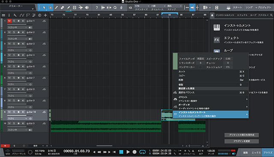The width and height of the screenshot is (274, 157).
Task: Start playback with the Play button
Action: point(128,152)
